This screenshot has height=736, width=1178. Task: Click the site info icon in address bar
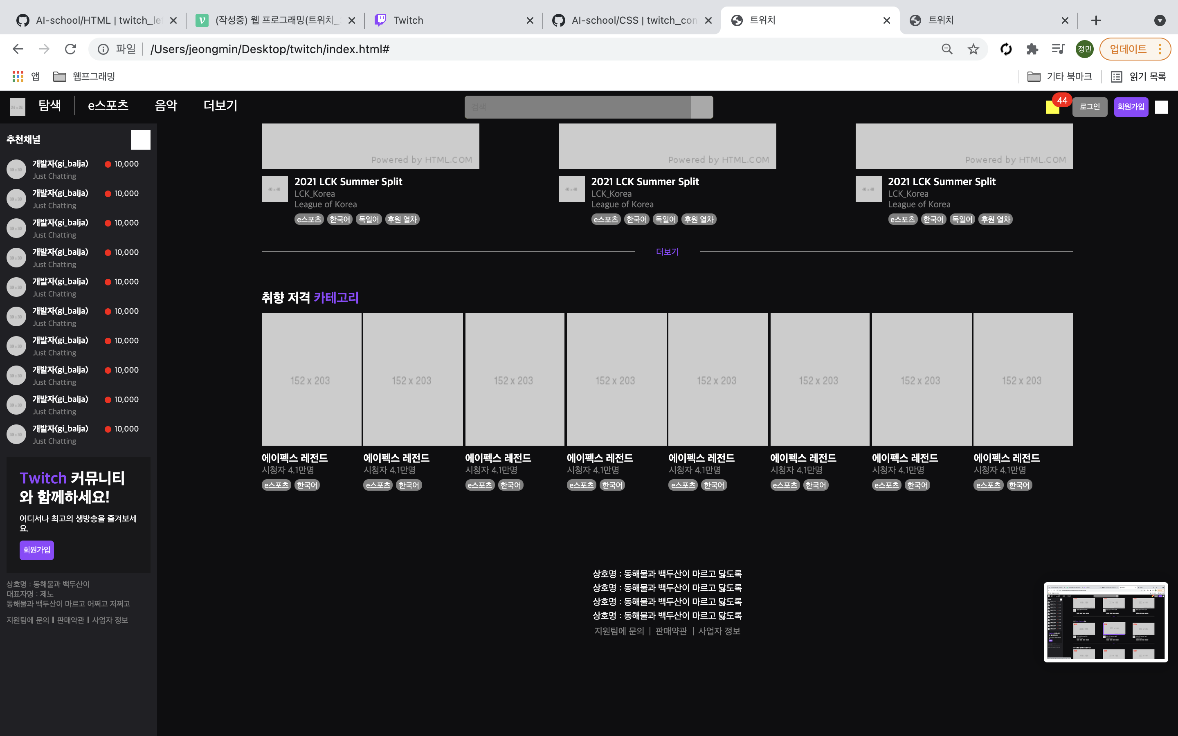click(103, 49)
